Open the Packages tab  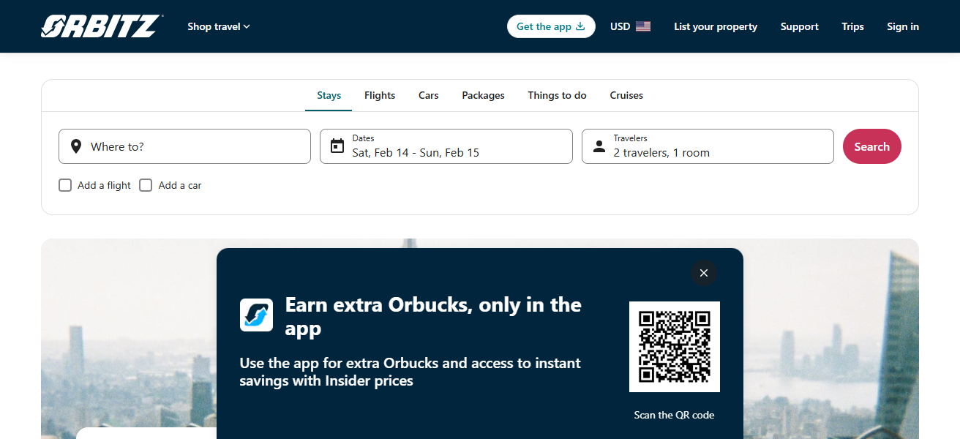point(482,95)
